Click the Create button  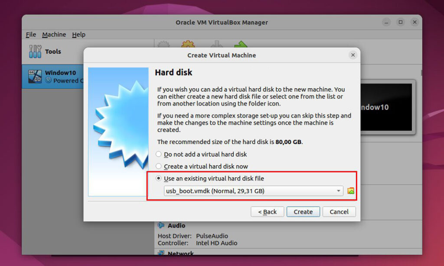point(303,212)
